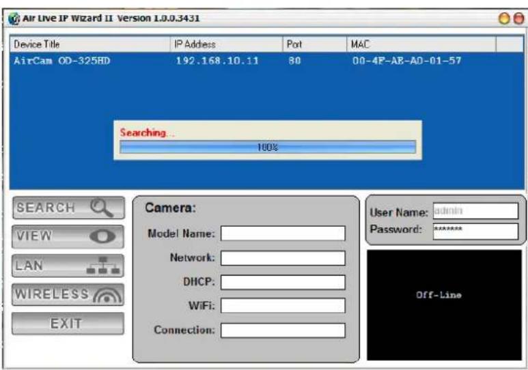Click the DHCP field
Screen dimensions: 528x370
pyautogui.click(x=283, y=282)
